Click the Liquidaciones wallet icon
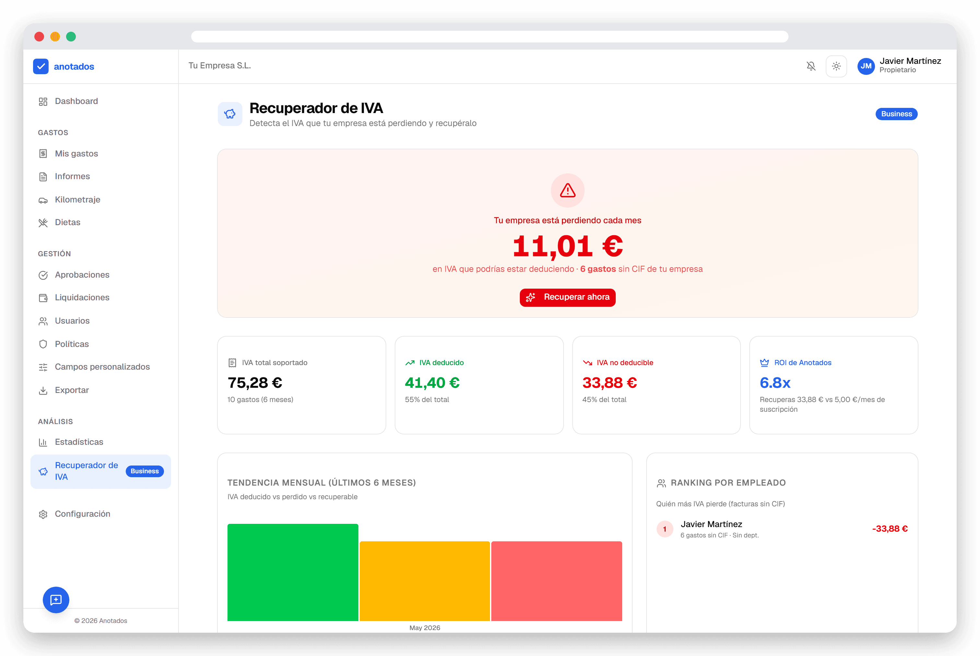This screenshot has height=656, width=980. [x=43, y=298]
